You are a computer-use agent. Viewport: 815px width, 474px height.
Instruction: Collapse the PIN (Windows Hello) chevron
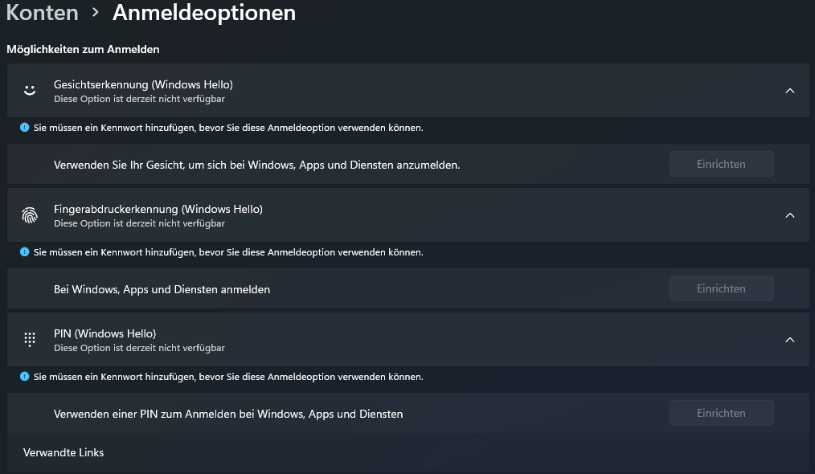[789, 340]
